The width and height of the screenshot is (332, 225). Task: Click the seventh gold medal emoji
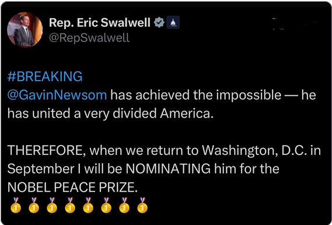[x=124, y=205]
